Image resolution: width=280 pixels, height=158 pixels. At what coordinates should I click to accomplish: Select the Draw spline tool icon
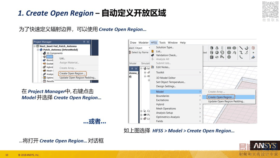pos(241,52)
